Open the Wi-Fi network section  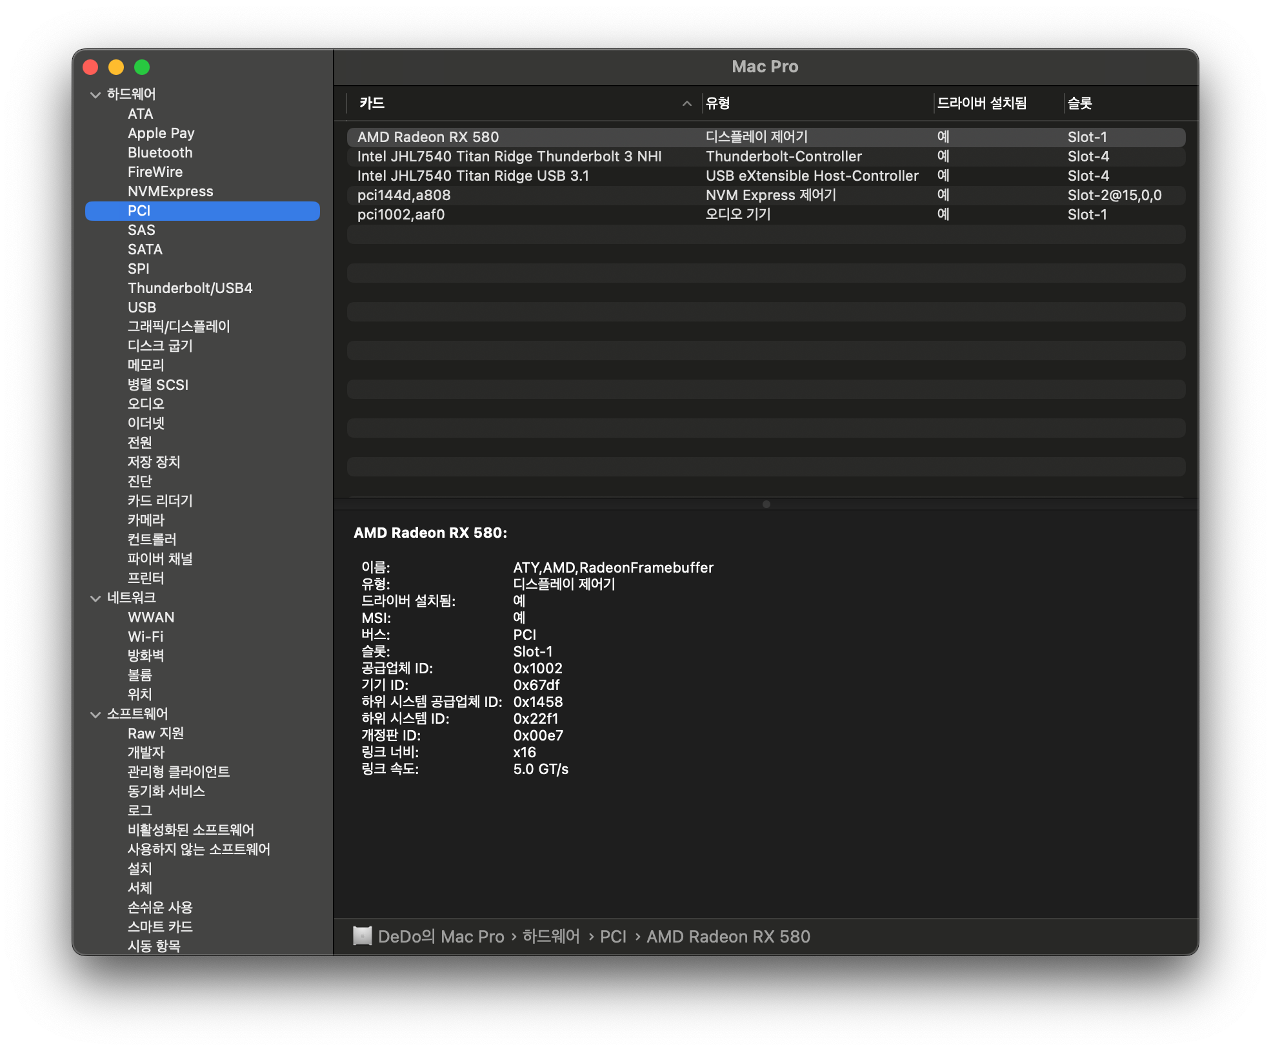tap(145, 637)
